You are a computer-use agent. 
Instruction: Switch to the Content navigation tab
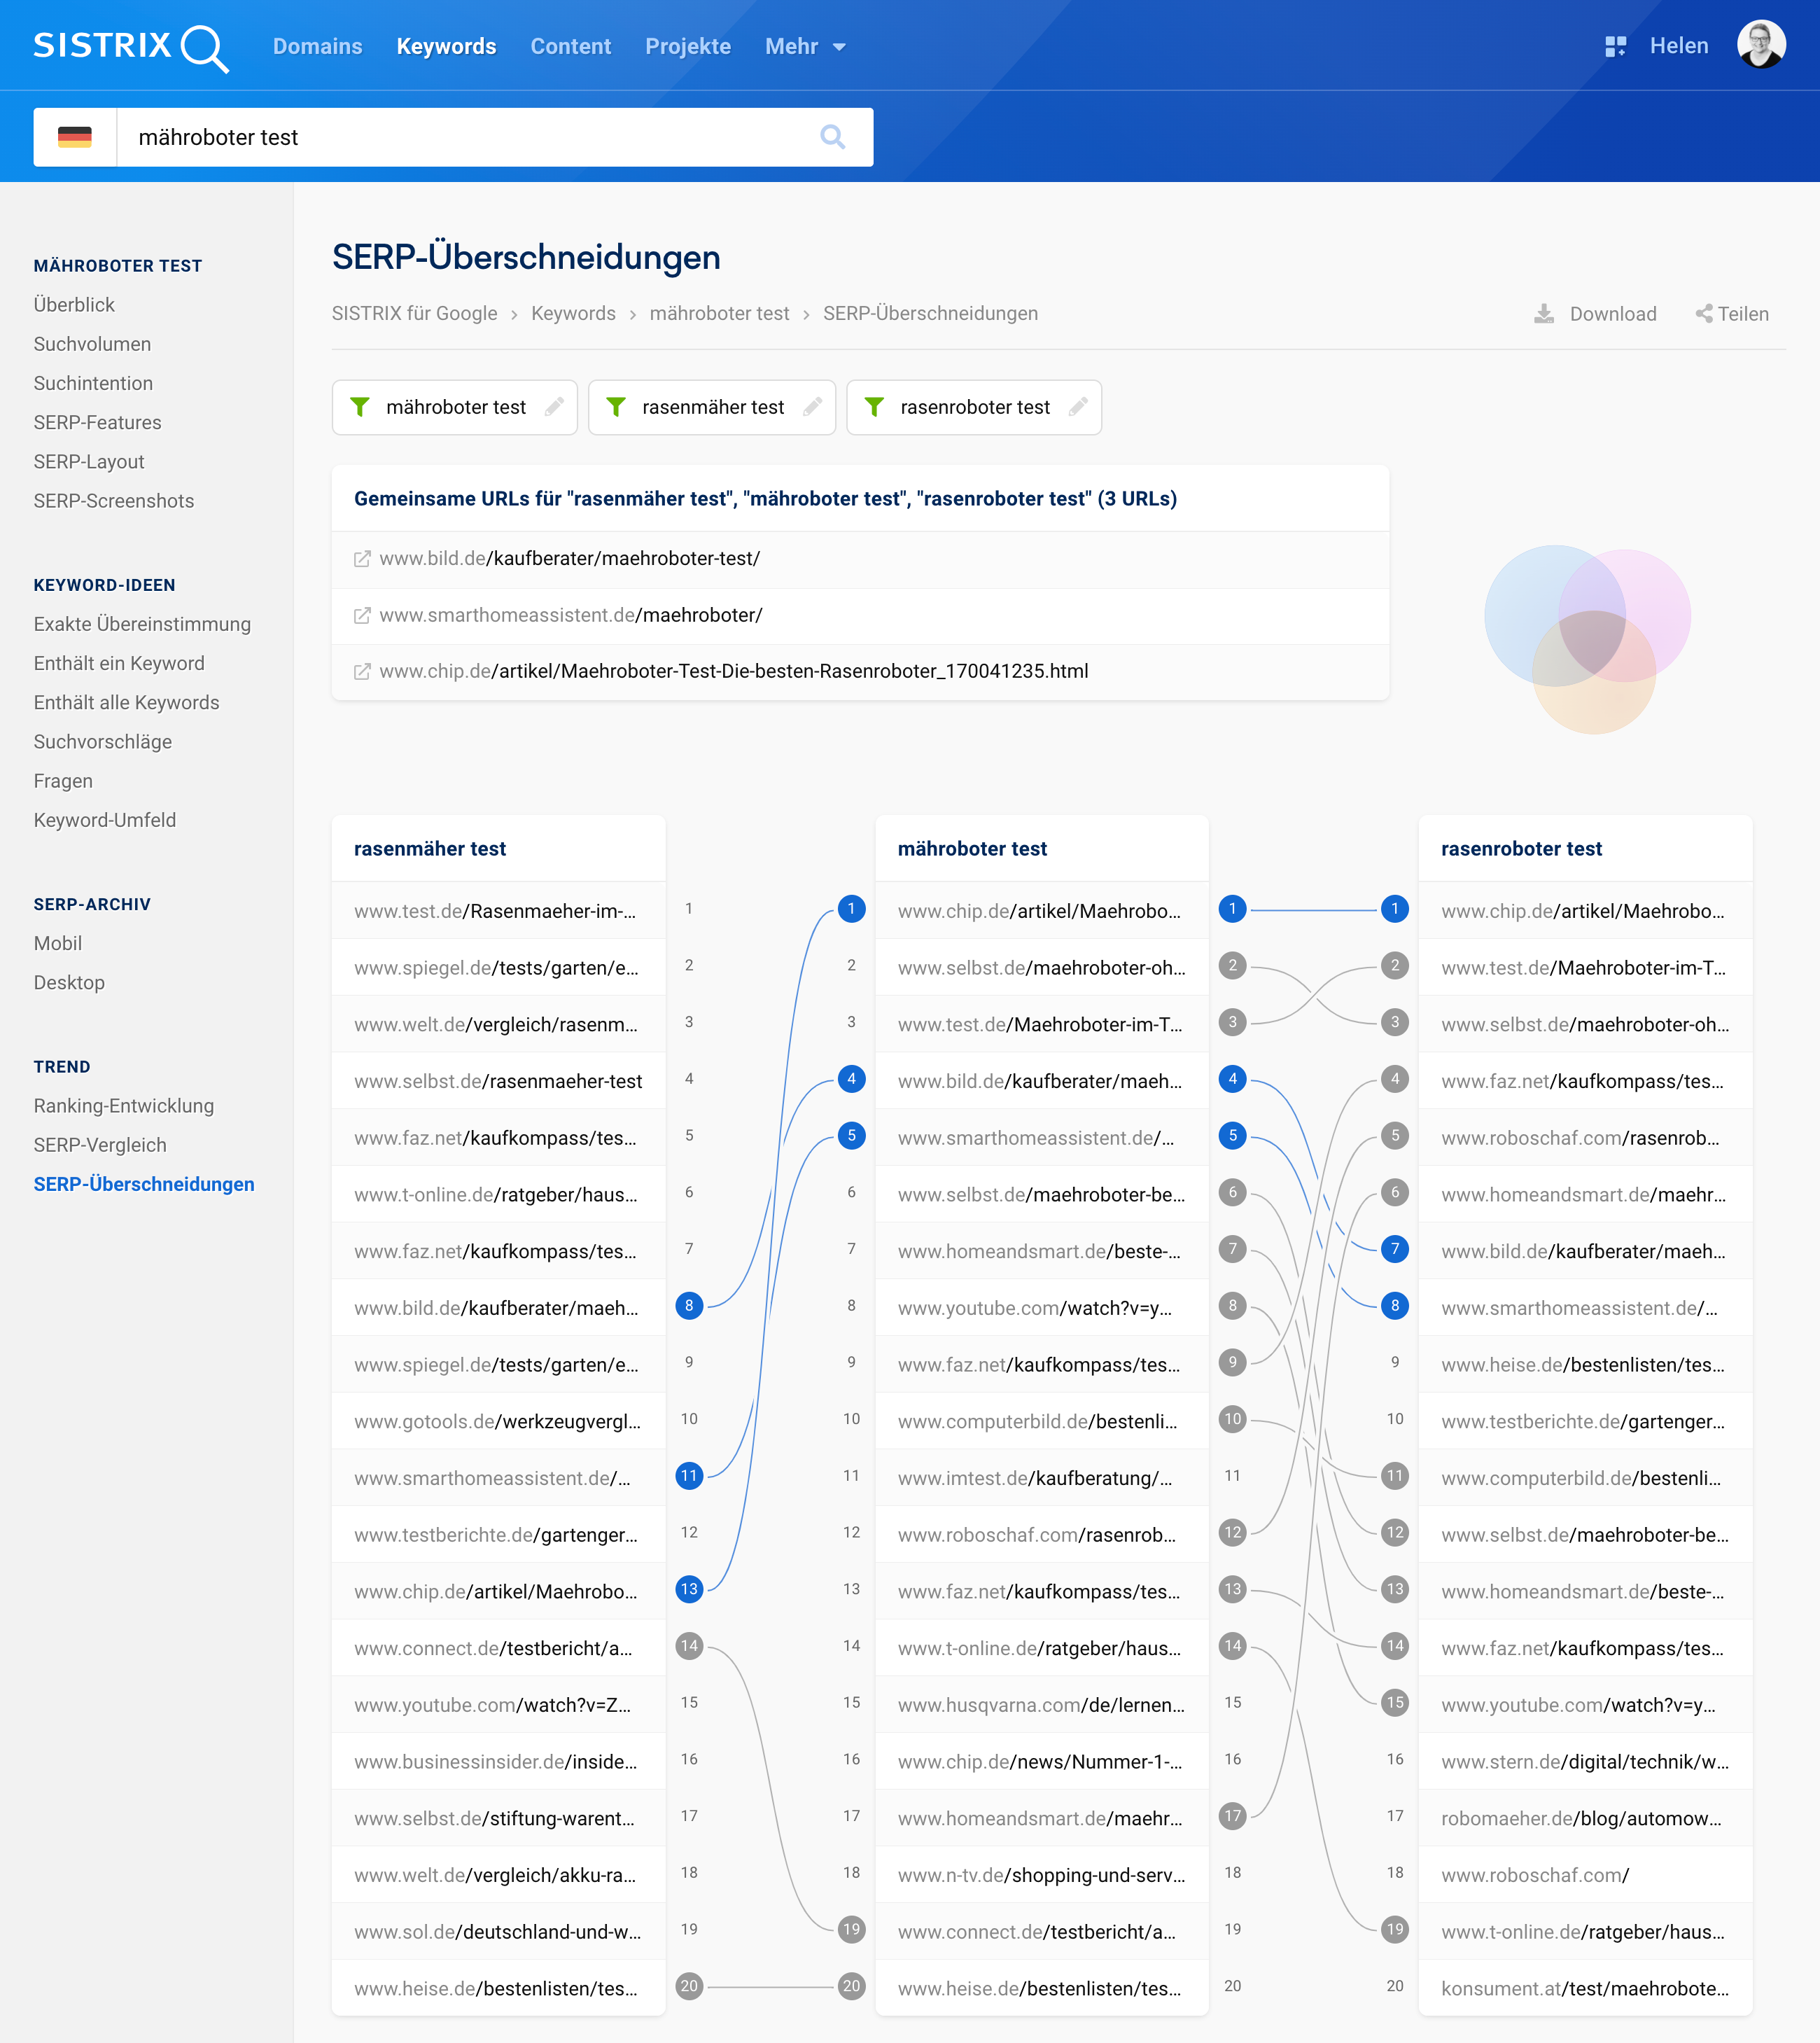(570, 47)
